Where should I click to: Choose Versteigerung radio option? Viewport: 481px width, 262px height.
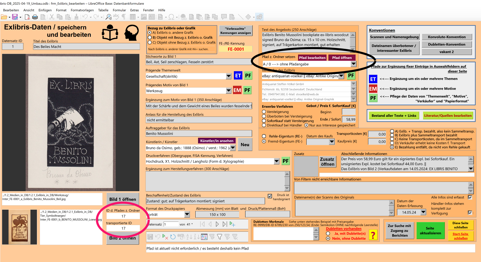point(264,112)
